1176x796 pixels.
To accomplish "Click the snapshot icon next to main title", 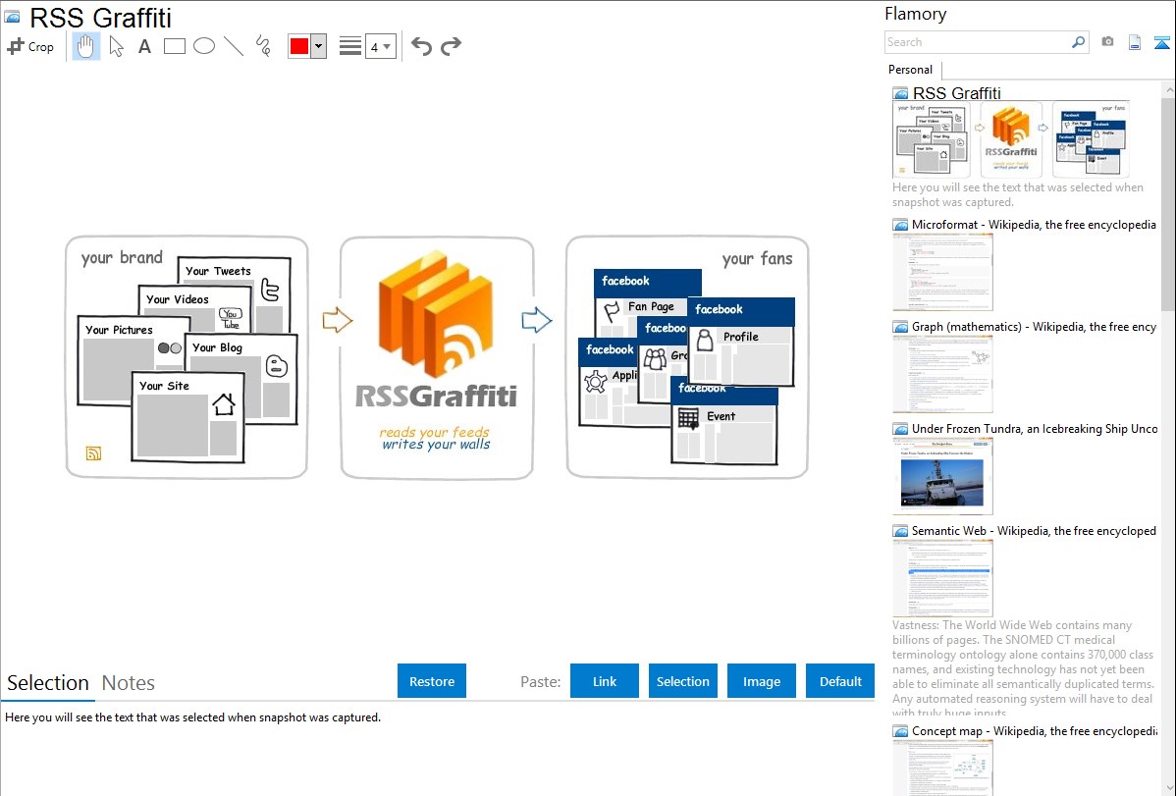I will [x=12, y=17].
